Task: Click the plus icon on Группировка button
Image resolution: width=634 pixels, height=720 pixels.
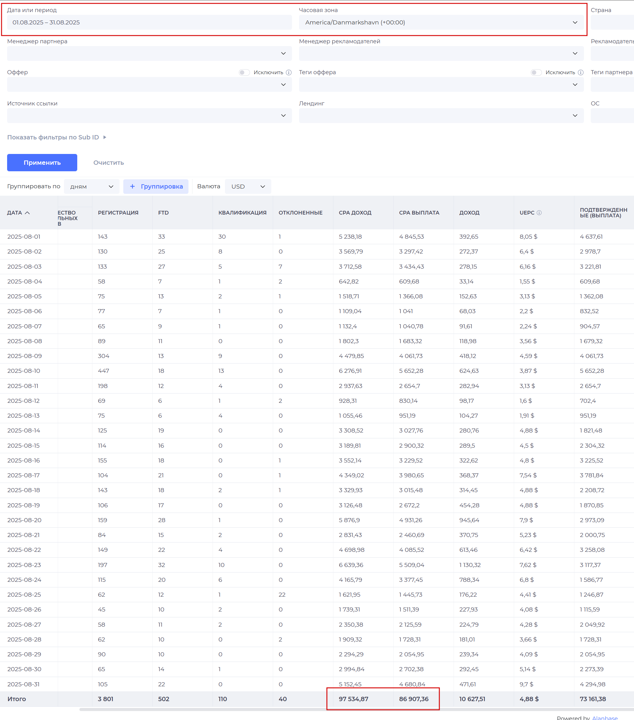Action: [132, 186]
